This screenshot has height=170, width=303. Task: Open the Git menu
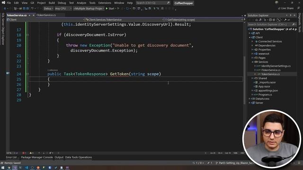pyautogui.click(x=32, y=3)
